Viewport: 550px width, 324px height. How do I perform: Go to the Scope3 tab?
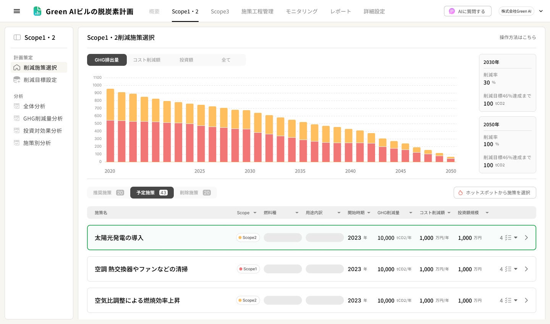click(220, 11)
